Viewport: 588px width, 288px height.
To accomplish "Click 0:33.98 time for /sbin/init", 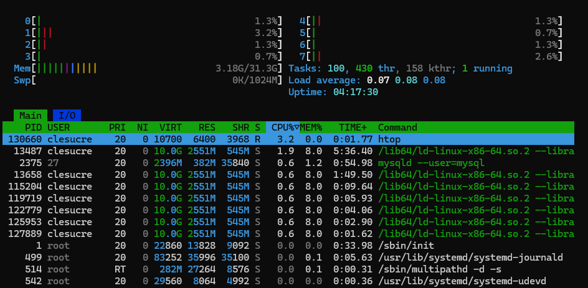I will coord(353,246).
